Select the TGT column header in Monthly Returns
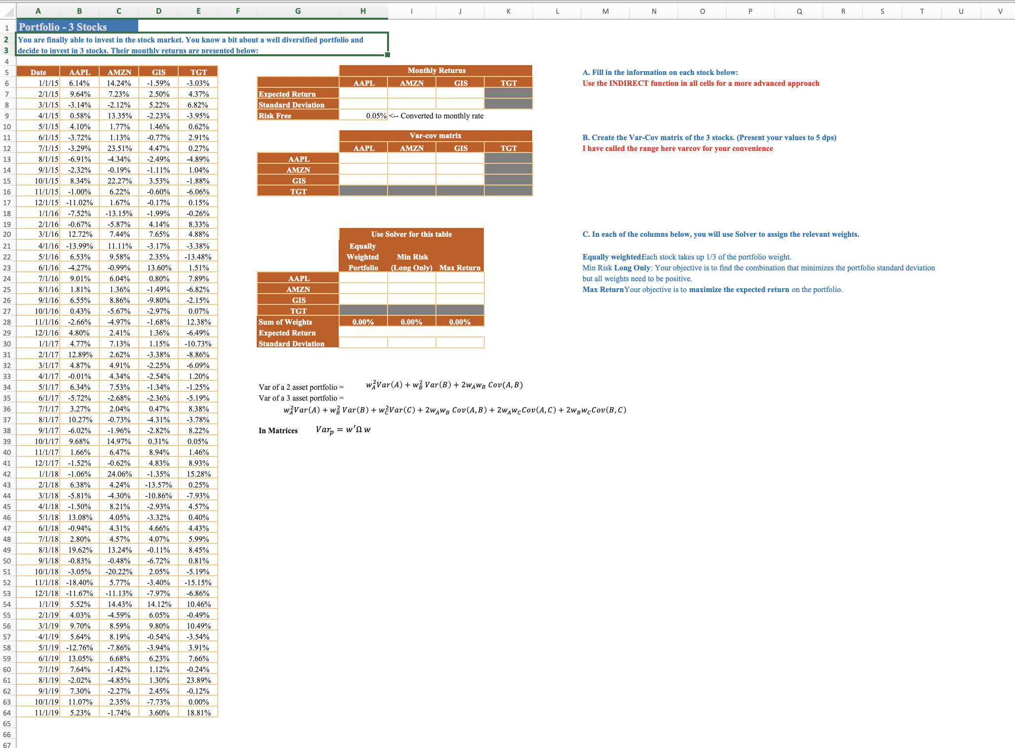The image size is (1015, 748). pyautogui.click(x=508, y=82)
